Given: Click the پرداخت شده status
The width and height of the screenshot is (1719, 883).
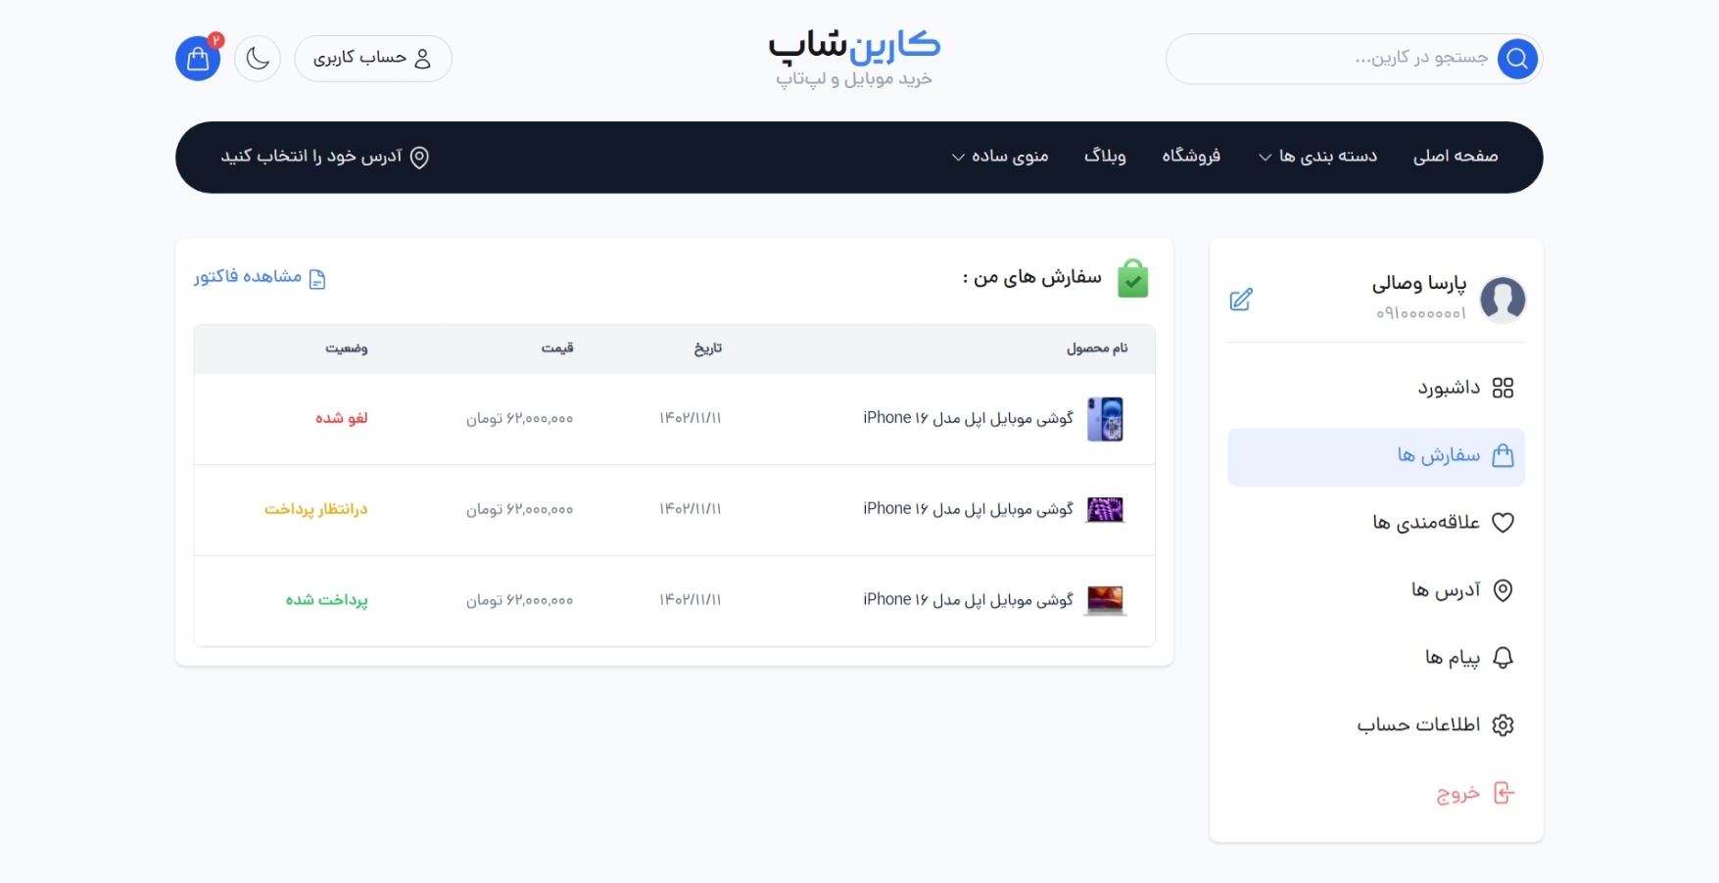Looking at the screenshot, I should 326,600.
